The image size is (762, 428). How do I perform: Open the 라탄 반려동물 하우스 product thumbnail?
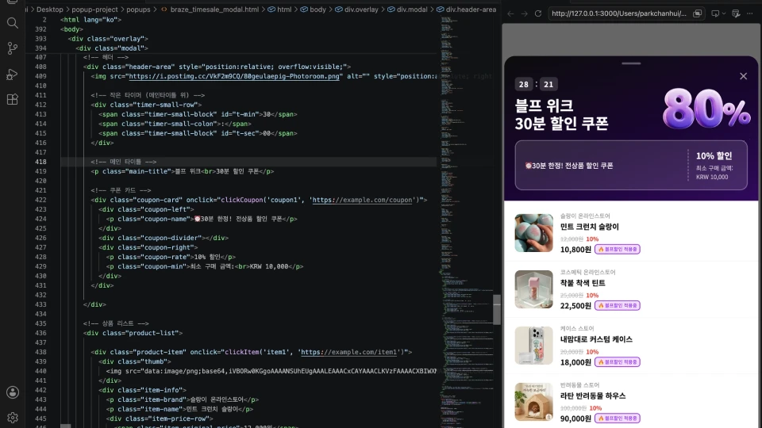[533, 402]
